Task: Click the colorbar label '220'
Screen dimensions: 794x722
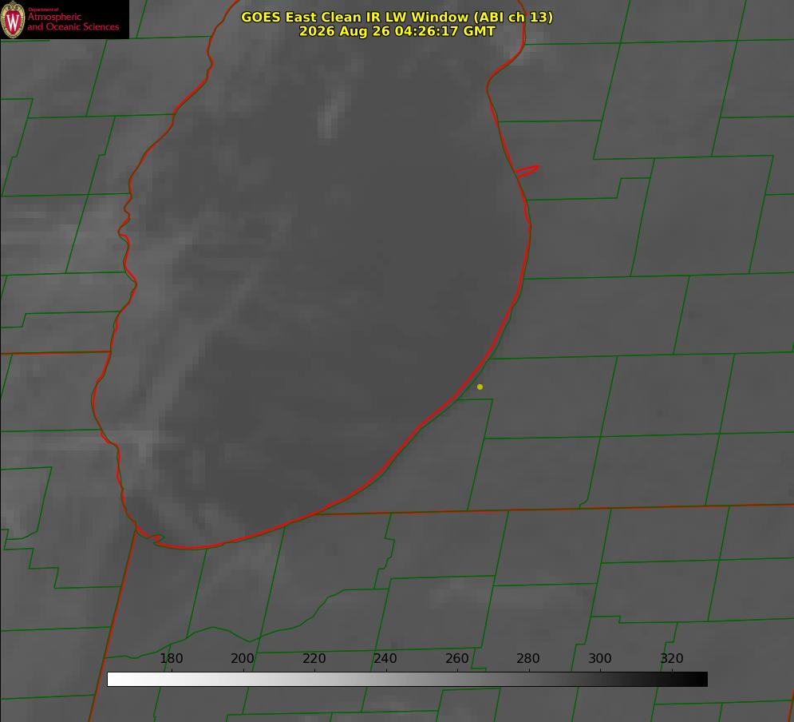Action: point(314,658)
